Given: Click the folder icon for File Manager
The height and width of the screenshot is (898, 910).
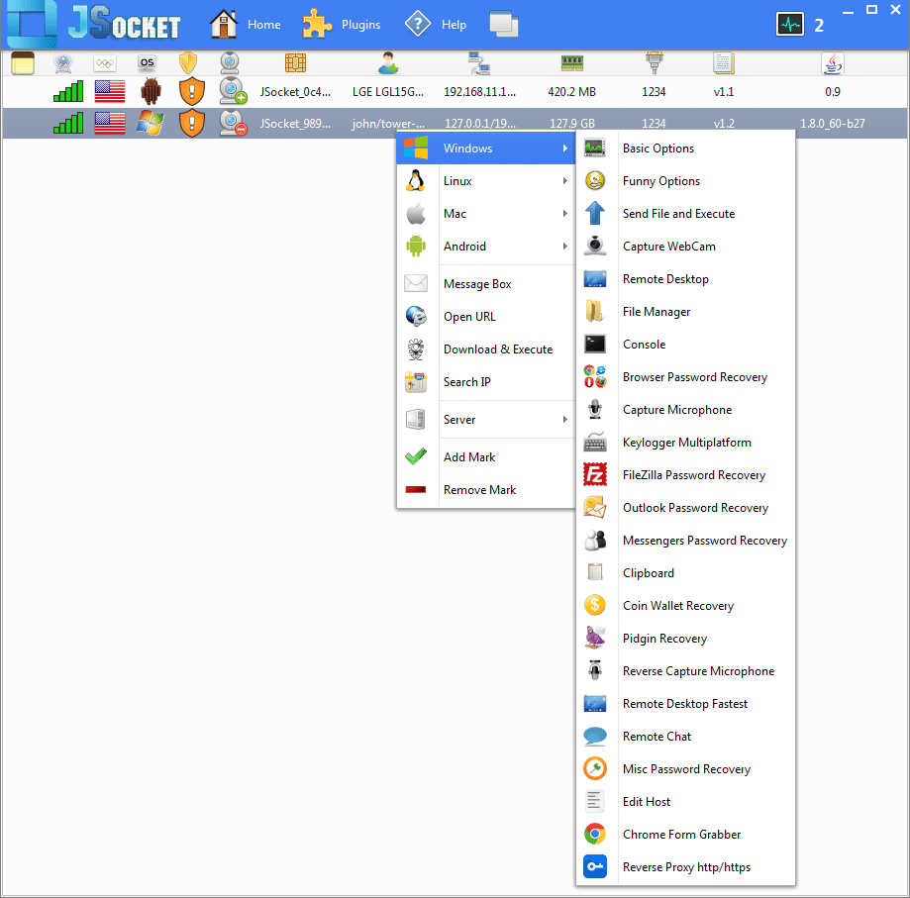Looking at the screenshot, I should (595, 312).
